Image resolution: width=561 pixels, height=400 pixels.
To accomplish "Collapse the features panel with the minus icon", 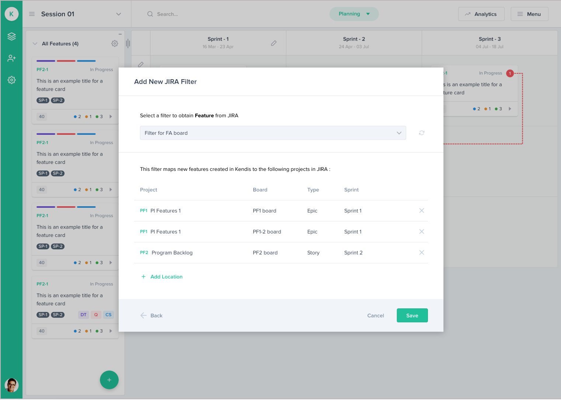I will tap(120, 34).
